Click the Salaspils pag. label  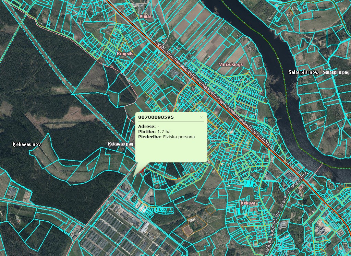336,72
